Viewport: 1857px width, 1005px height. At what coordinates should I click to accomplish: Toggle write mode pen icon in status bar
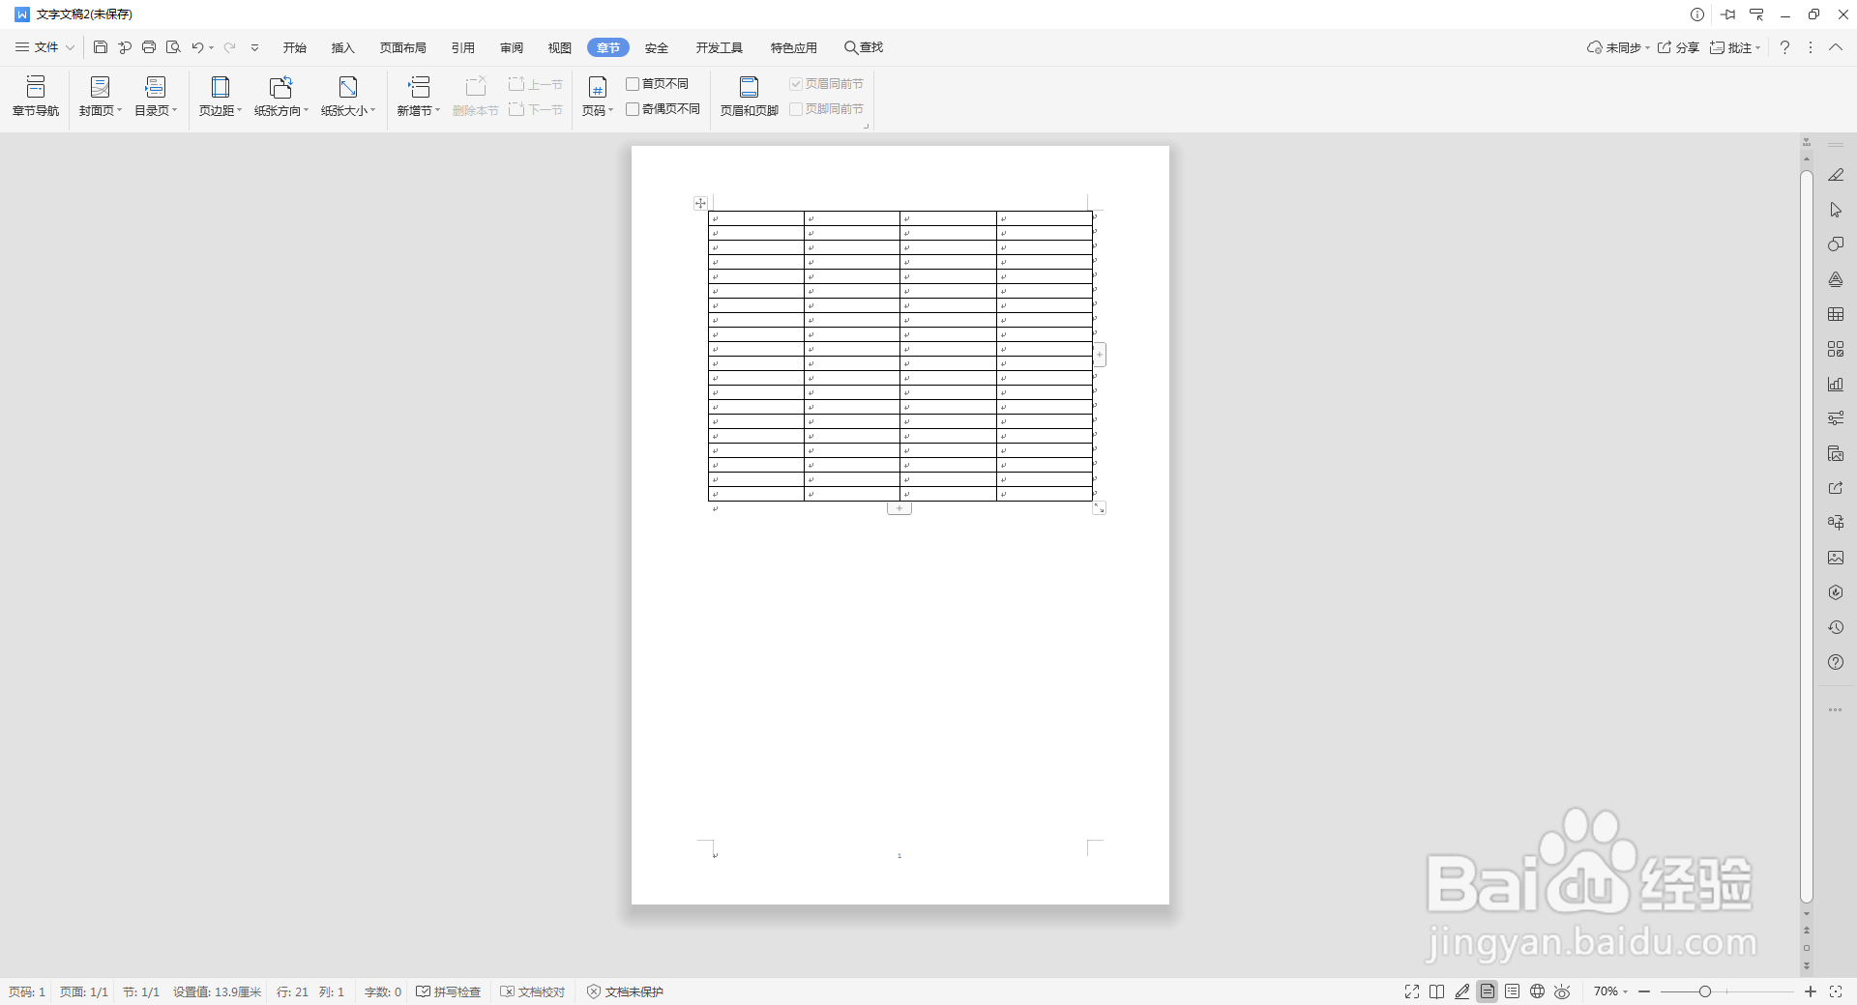click(1462, 991)
